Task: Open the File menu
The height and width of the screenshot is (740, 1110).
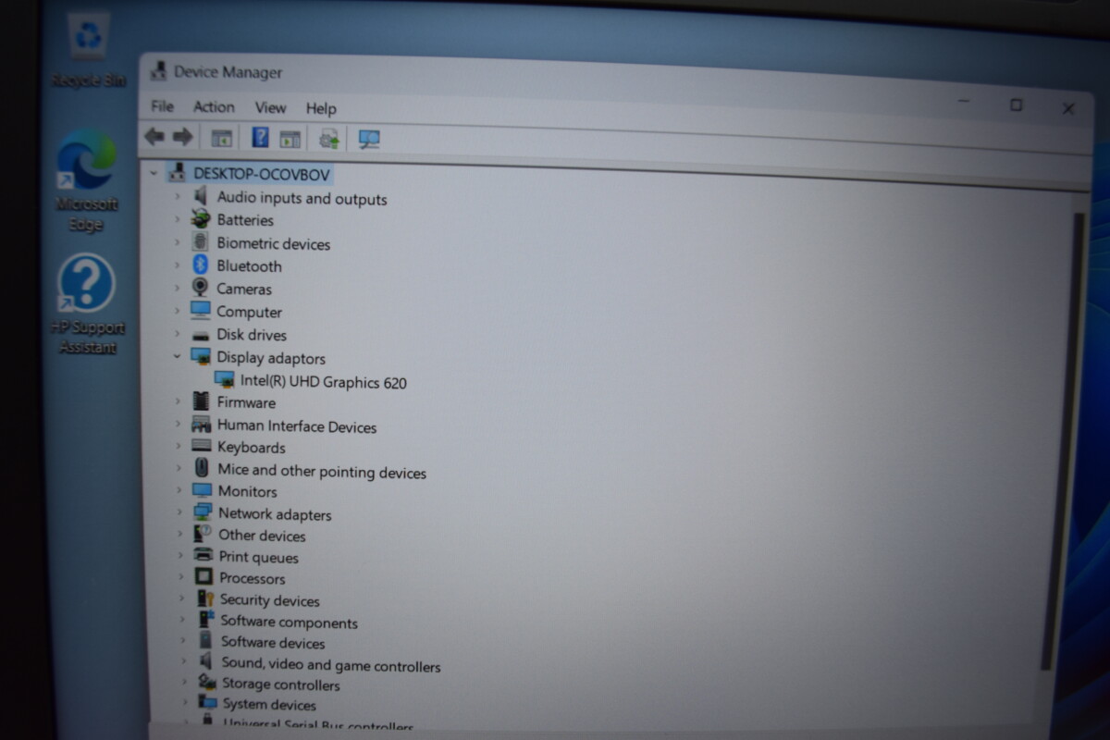Action: 162,106
